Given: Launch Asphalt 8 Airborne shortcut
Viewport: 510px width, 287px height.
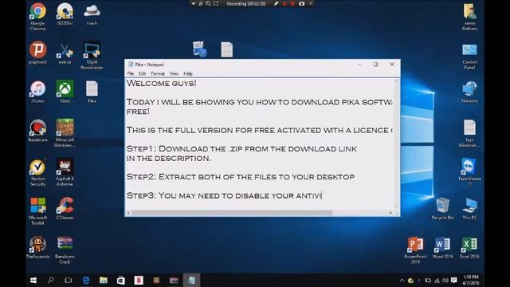Looking at the screenshot, I should coord(65,172).
